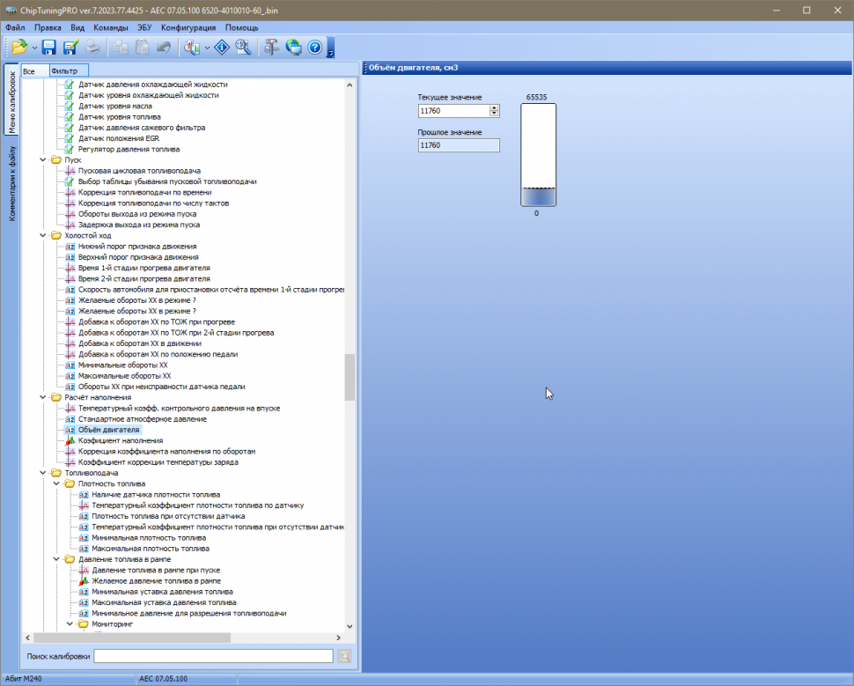Open the charts comparison toolbar icon
The height and width of the screenshot is (686, 854).
192,48
